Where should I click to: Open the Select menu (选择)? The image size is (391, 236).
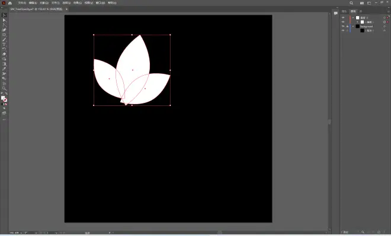point(66,3)
